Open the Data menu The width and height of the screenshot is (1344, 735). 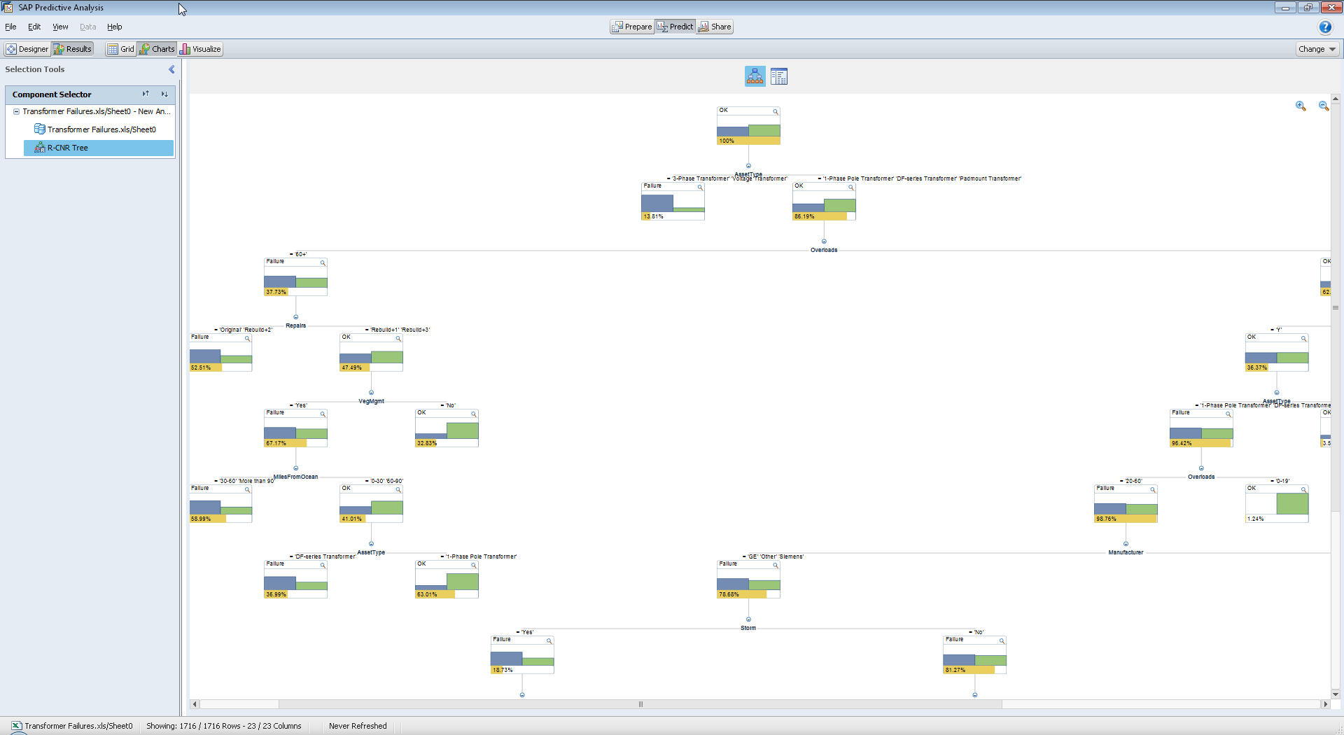(87, 27)
